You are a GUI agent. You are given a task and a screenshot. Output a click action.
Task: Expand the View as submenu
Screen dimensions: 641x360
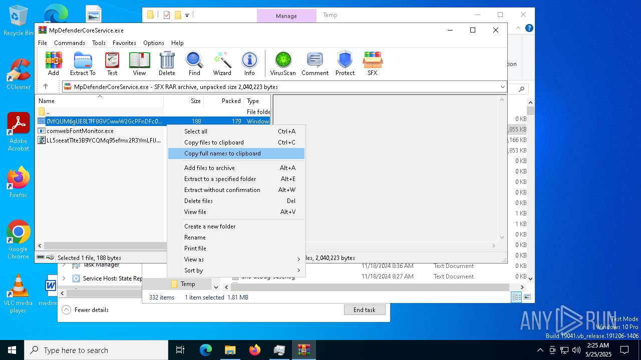point(236,259)
